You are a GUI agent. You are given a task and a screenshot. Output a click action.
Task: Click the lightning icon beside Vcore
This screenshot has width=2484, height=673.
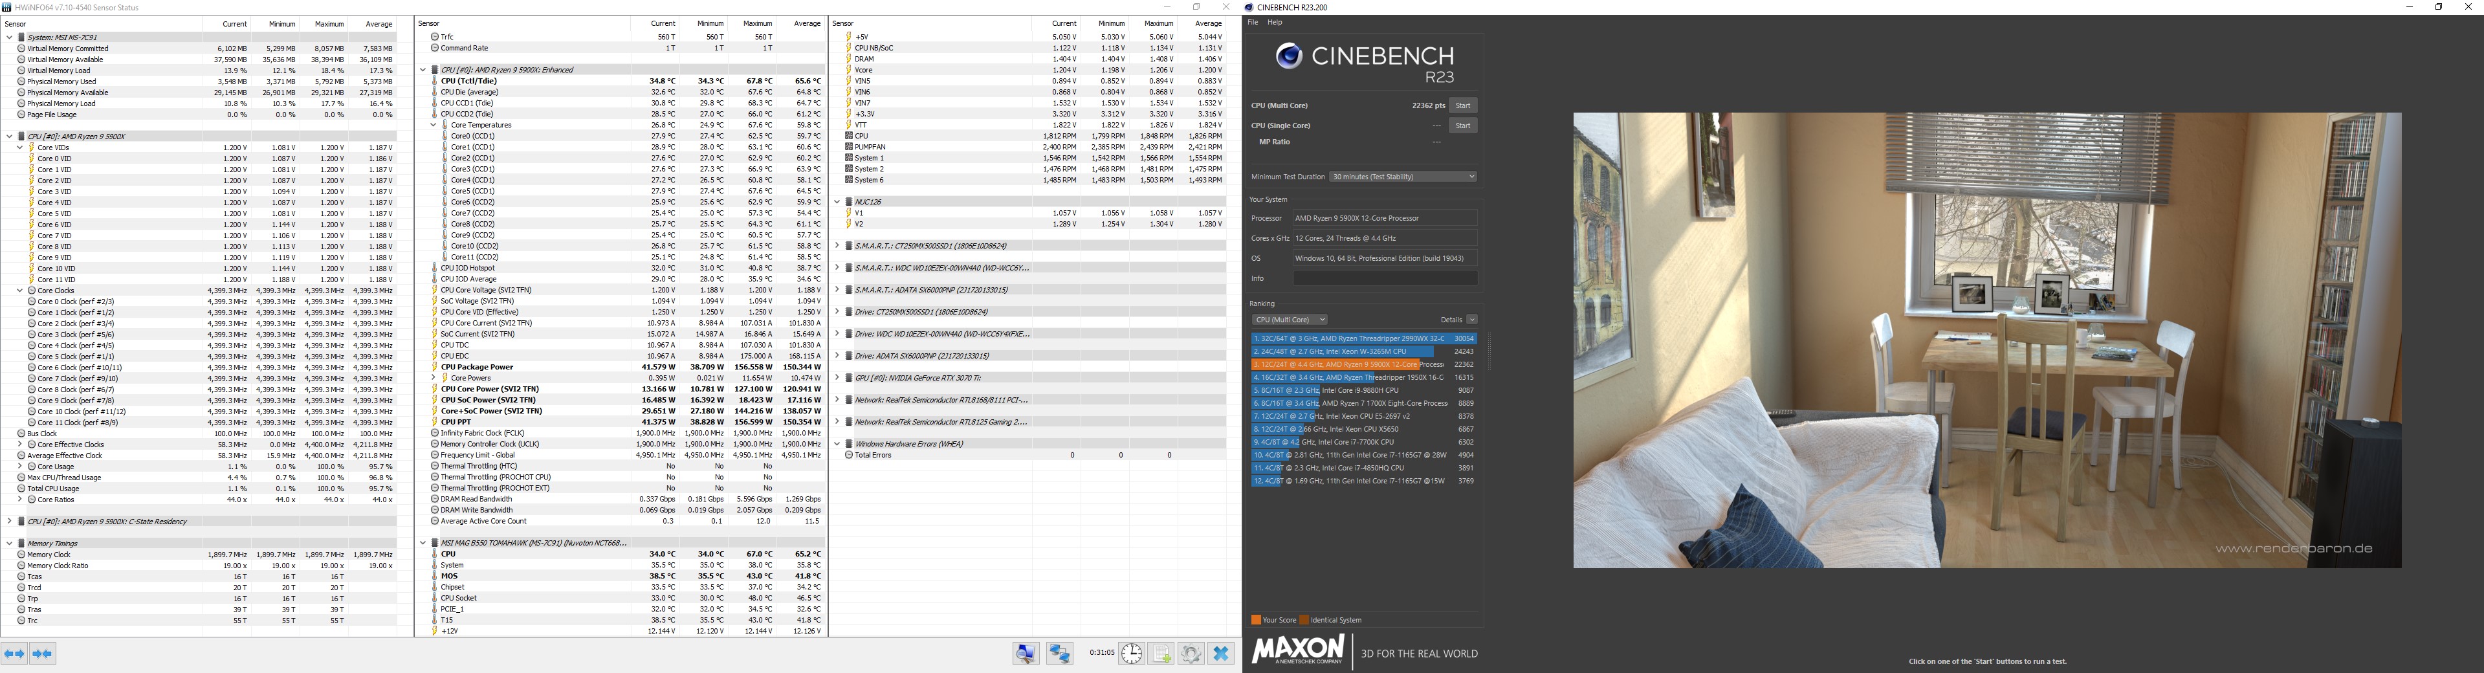coord(848,71)
